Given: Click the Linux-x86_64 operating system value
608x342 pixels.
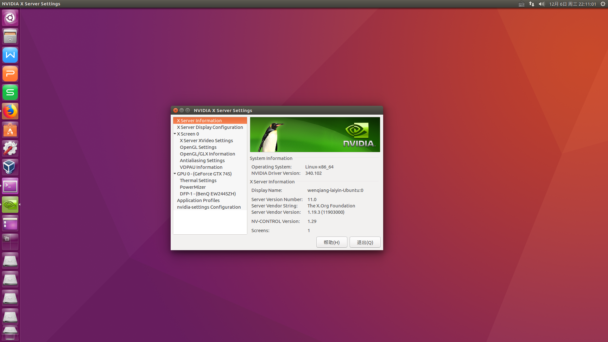Looking at the screenshot, I should click(319, 167).
